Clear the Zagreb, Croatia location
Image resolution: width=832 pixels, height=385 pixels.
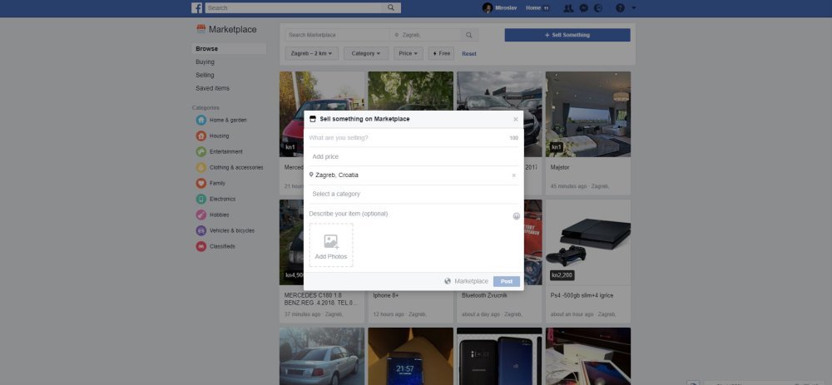coord(513,175)
